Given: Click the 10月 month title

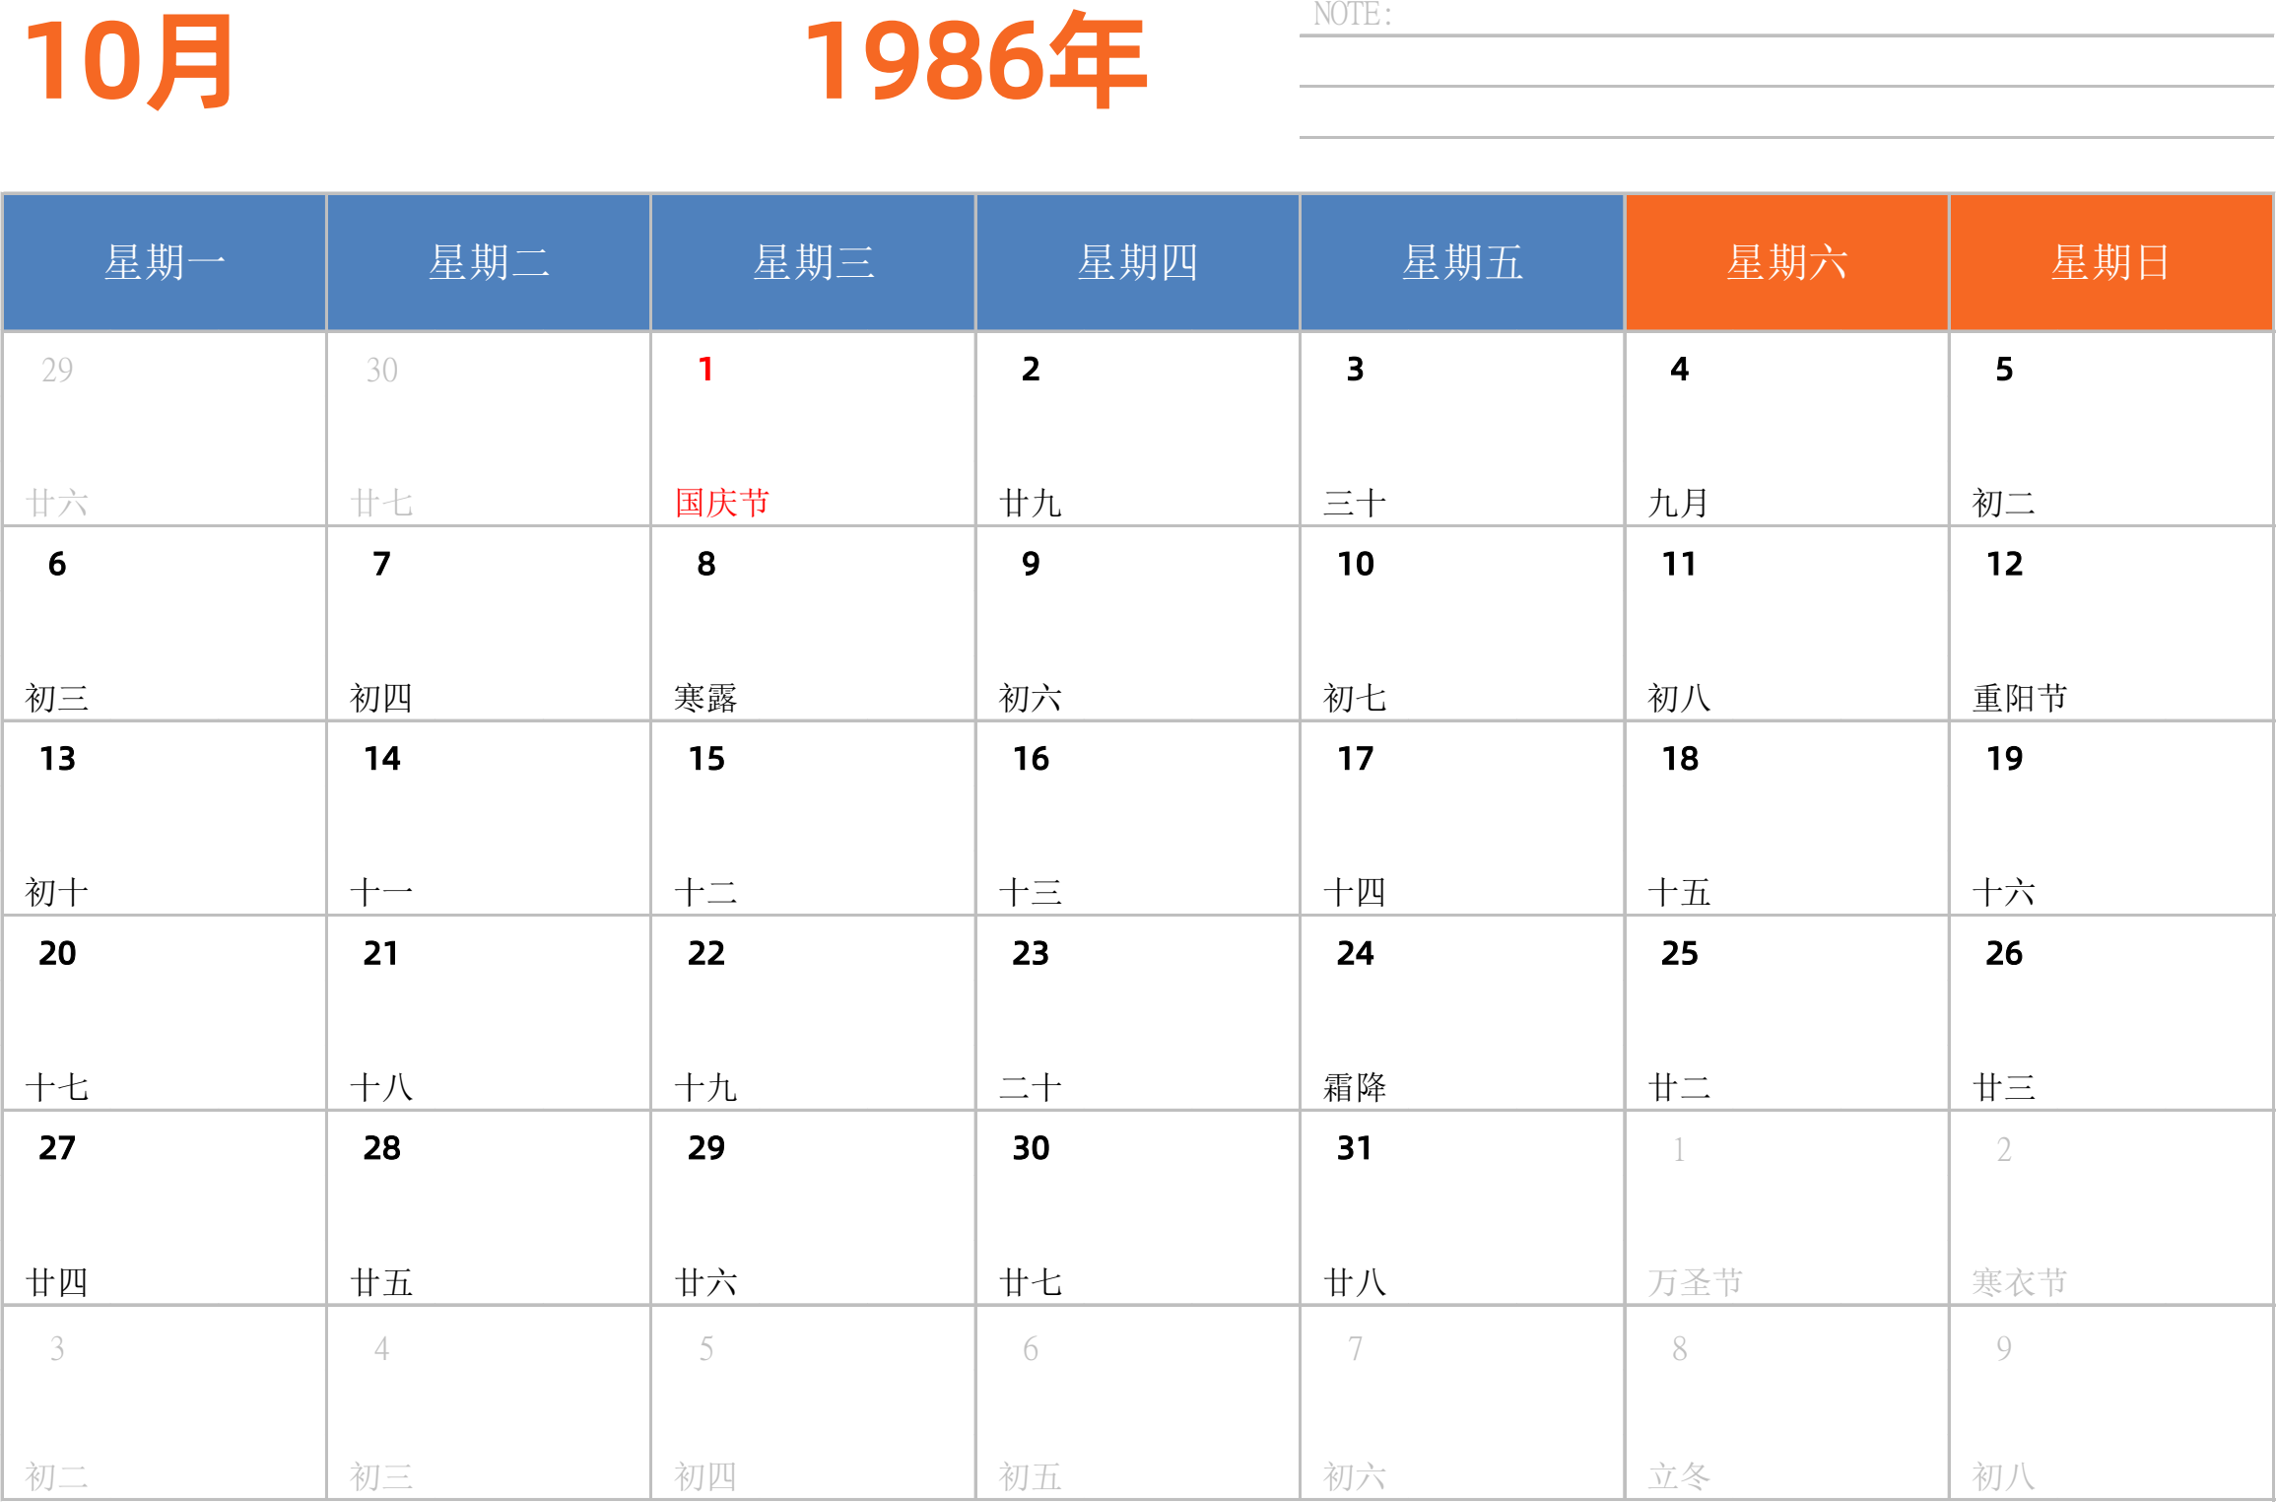Looking at the screenshot, I should point(129,62).
